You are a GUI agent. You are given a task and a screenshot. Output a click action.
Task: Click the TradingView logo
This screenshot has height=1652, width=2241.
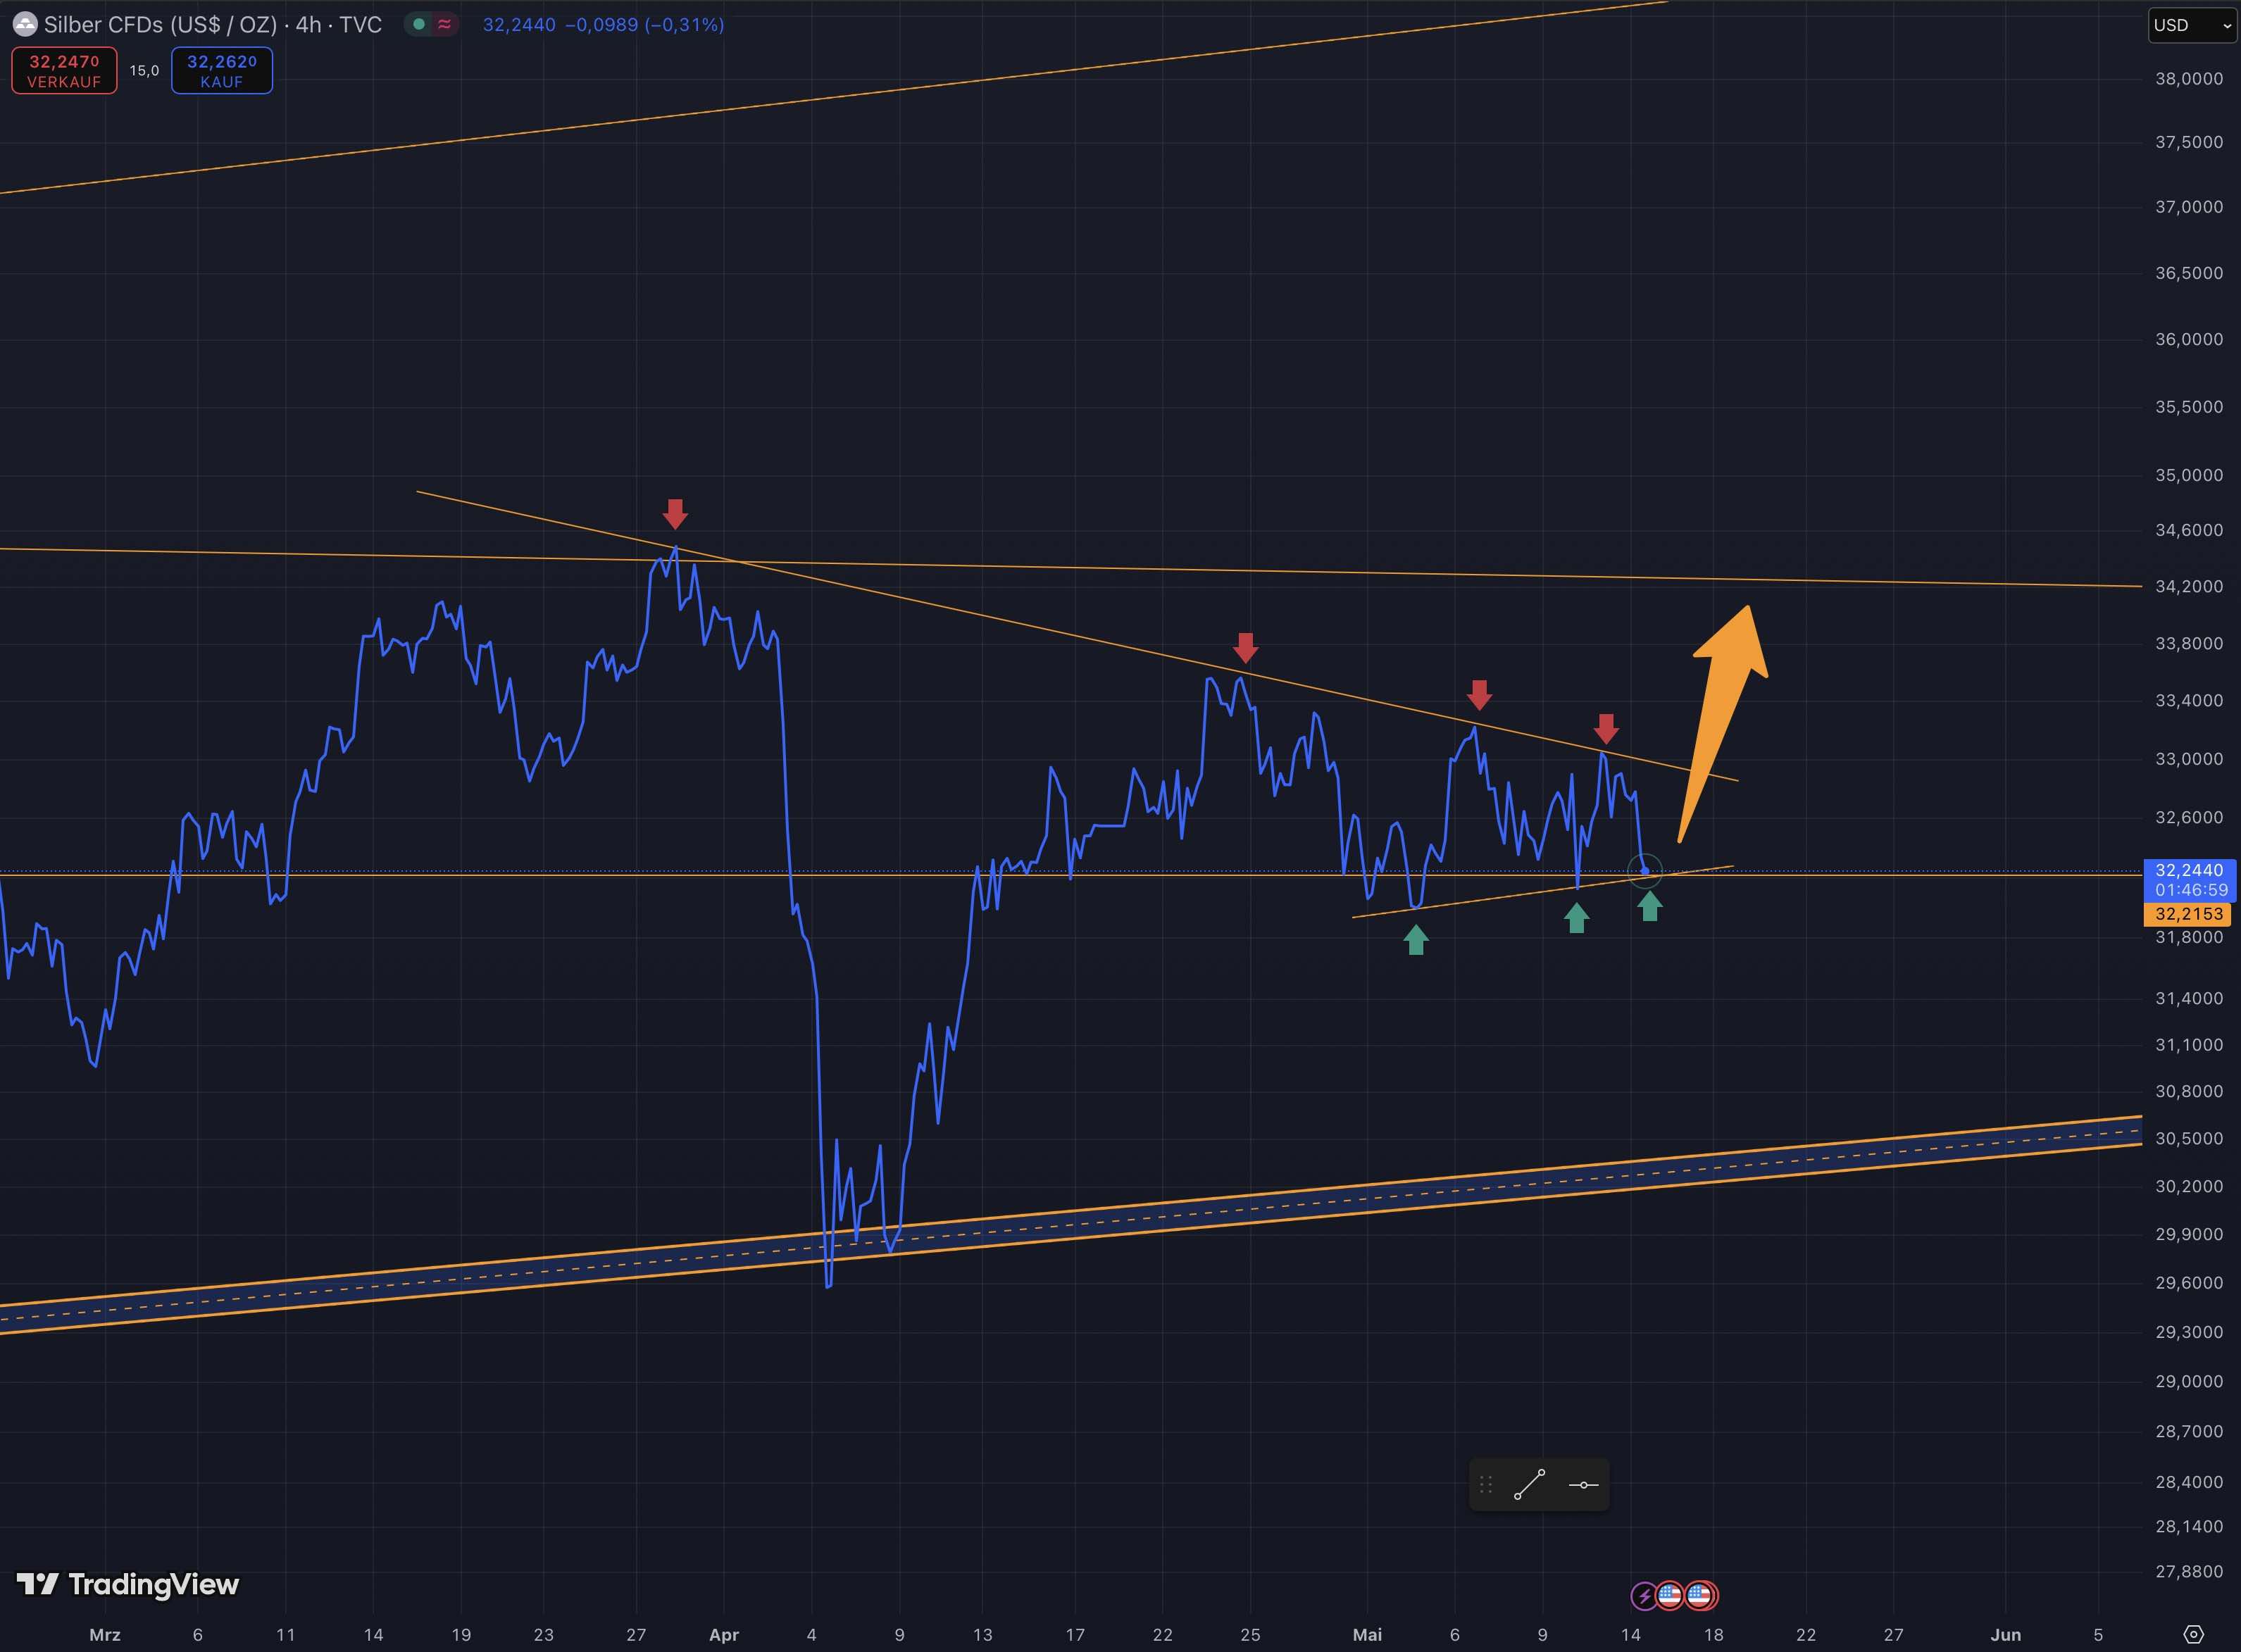128,1584
